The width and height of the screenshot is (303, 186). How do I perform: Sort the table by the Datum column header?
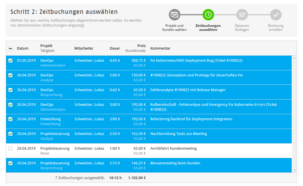(23, 48)
